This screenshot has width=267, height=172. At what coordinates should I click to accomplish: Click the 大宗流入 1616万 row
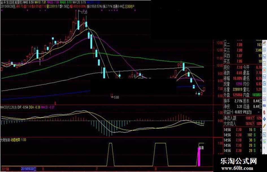[x=242, y=124]
